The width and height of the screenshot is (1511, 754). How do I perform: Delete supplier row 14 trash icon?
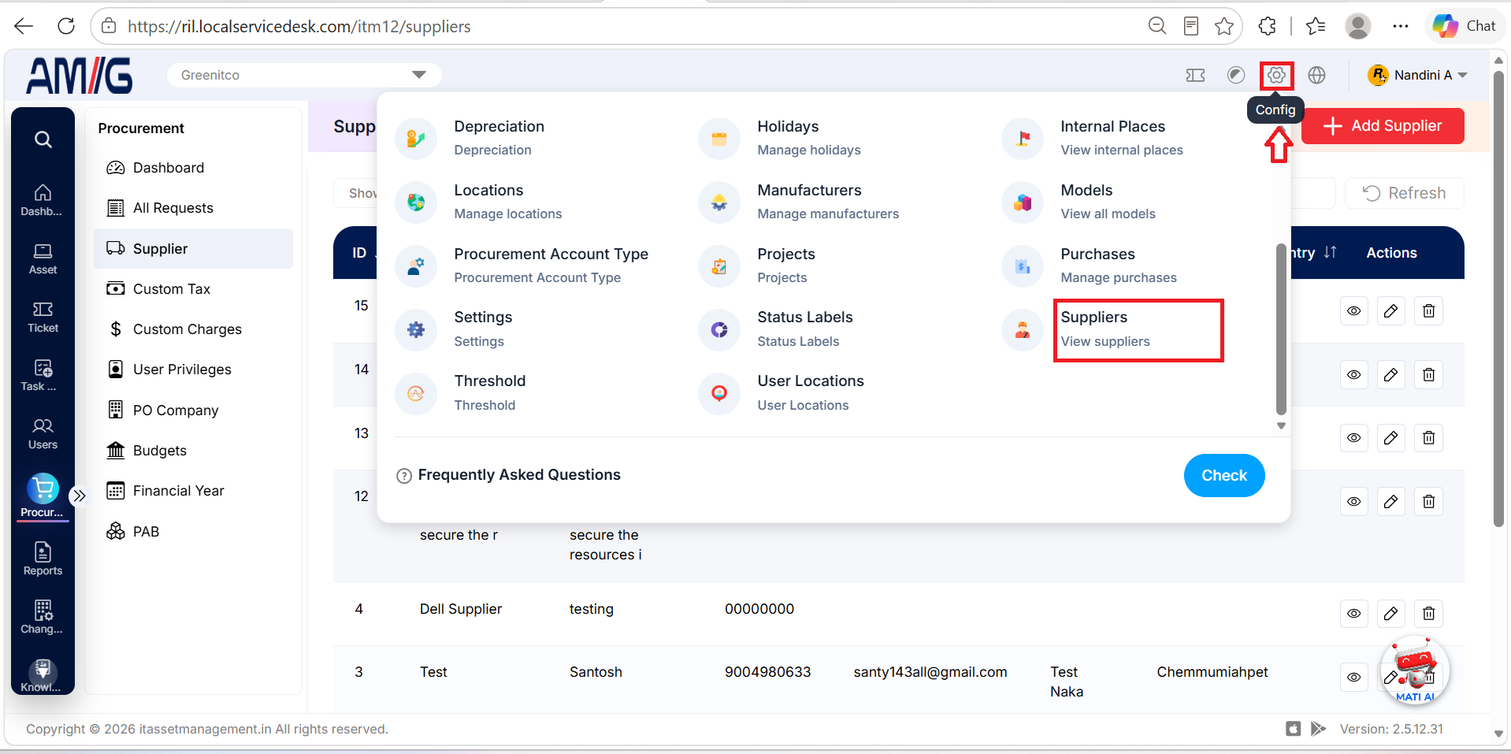click(x=1429, y=375)
